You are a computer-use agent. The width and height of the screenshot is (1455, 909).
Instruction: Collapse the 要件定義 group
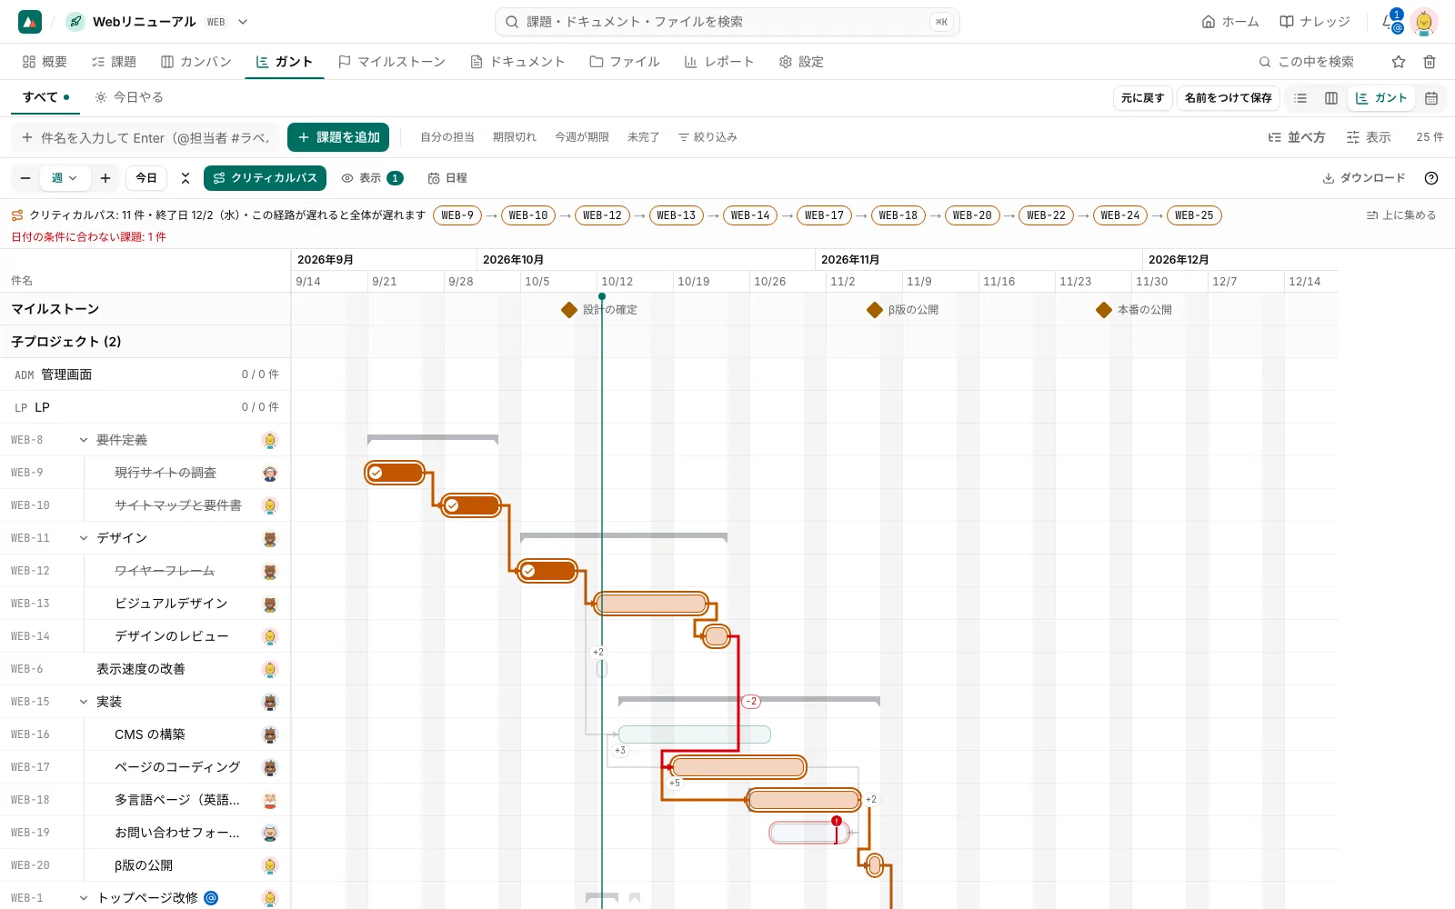(84, 440)
